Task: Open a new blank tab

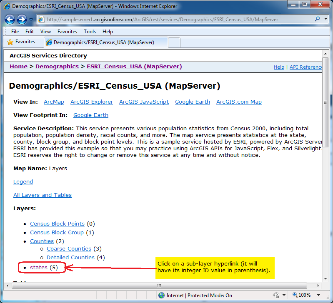Action: click(174, 42)
